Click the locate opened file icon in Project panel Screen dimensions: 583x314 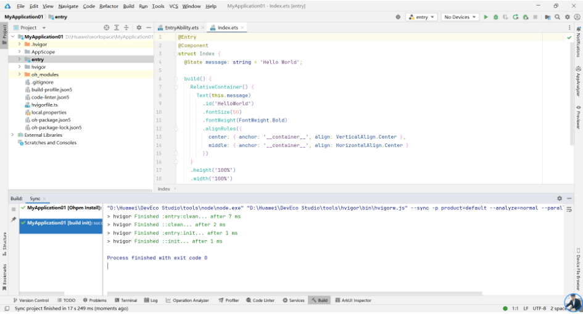[x=106, y=28]
